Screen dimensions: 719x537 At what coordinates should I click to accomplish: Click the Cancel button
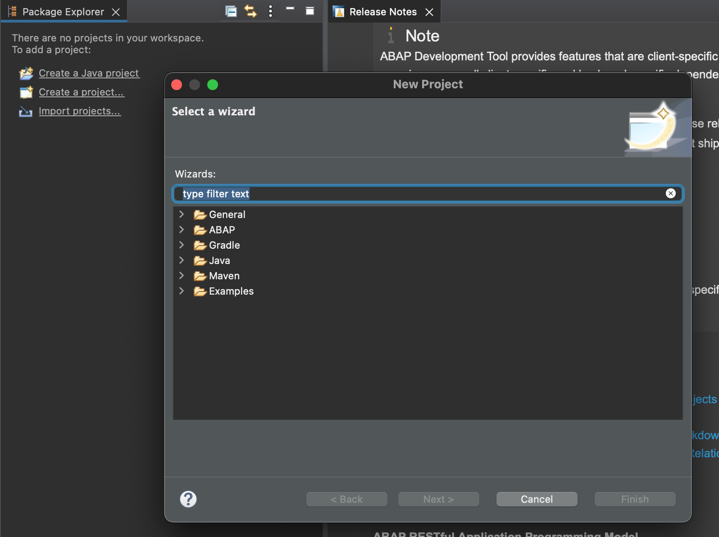[x=537, y=499]
